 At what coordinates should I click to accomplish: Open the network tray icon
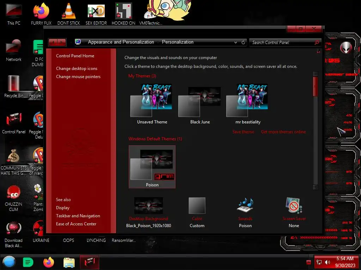(x=319, y=262)
